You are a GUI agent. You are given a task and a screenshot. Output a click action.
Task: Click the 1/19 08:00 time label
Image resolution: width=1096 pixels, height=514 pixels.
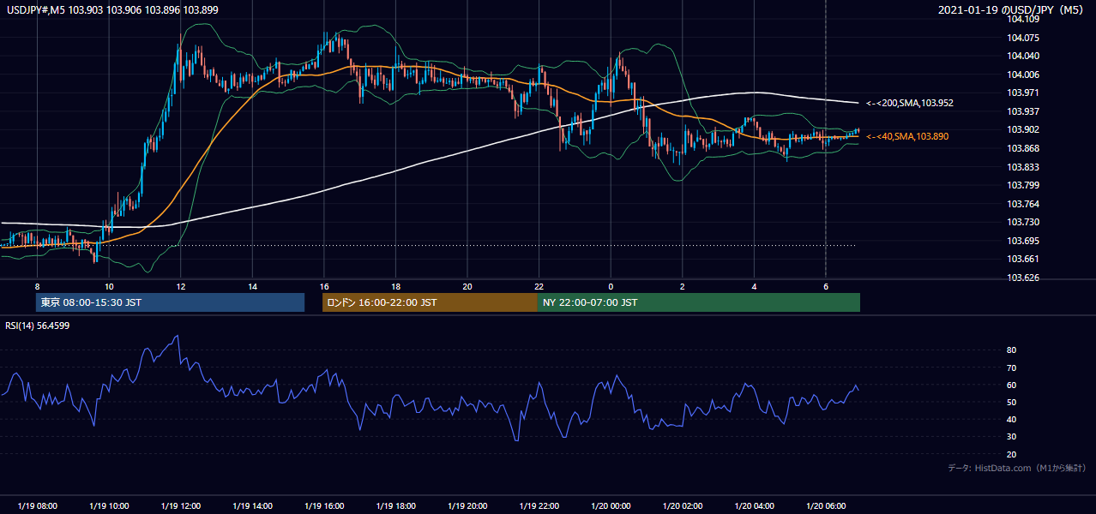[38, 506]
